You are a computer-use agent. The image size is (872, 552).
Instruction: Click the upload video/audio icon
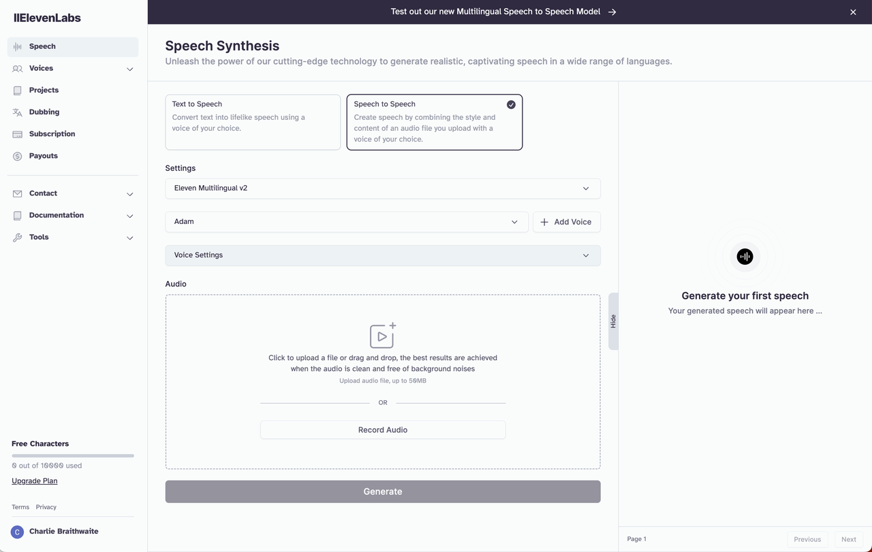pos(382,335)
